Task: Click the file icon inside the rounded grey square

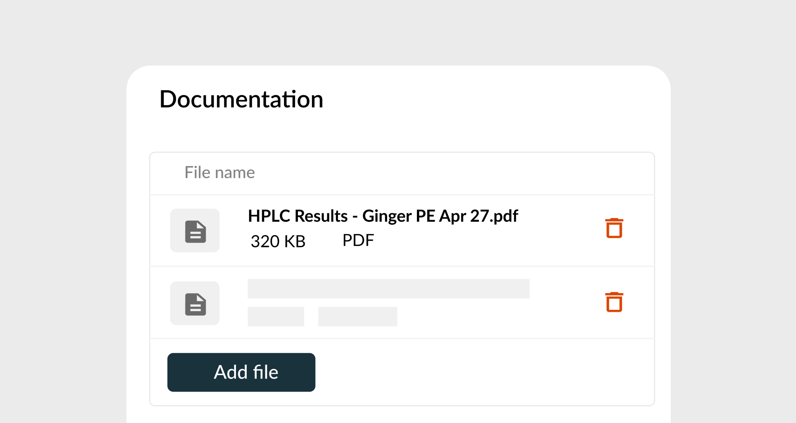Action: (x=195, y=230)
